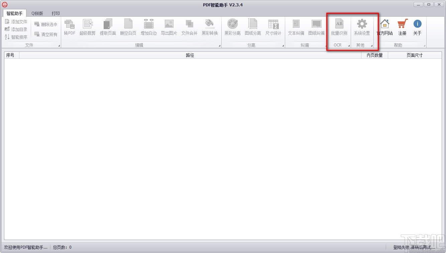
Task: Open the 删空白页 blank page removal tool
Action: 128,27
